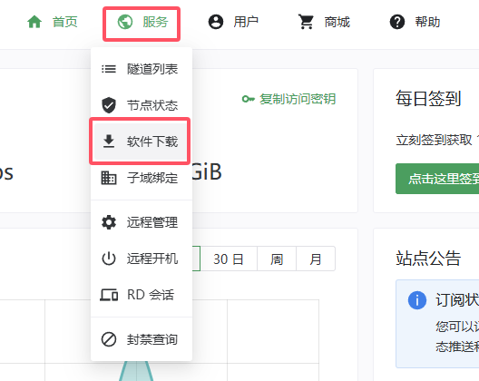479x381 pixels.
Task: Open the 用户 dropdown menu
Action: point(234,22)
